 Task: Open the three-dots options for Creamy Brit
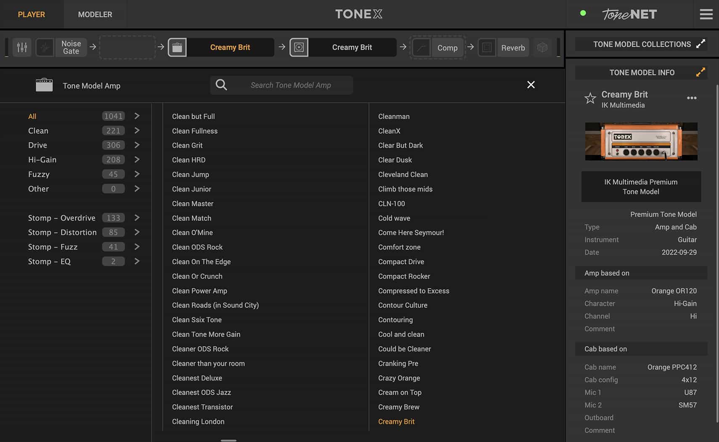click(x=692, y=98)
